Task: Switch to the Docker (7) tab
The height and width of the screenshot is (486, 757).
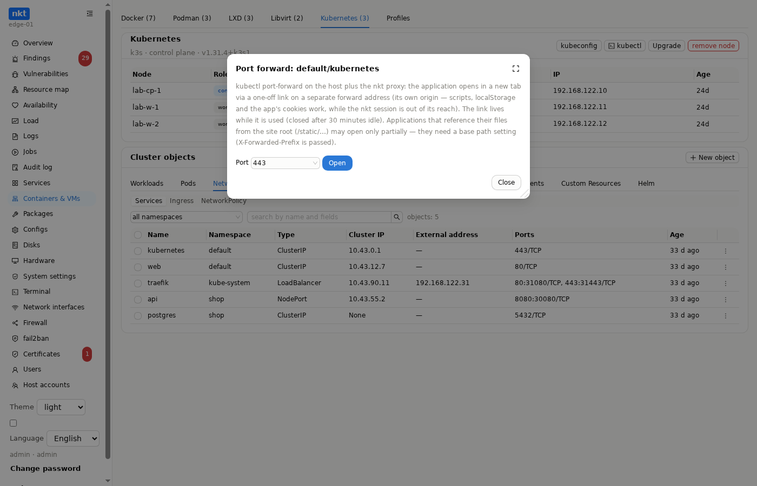Action: 138,18
